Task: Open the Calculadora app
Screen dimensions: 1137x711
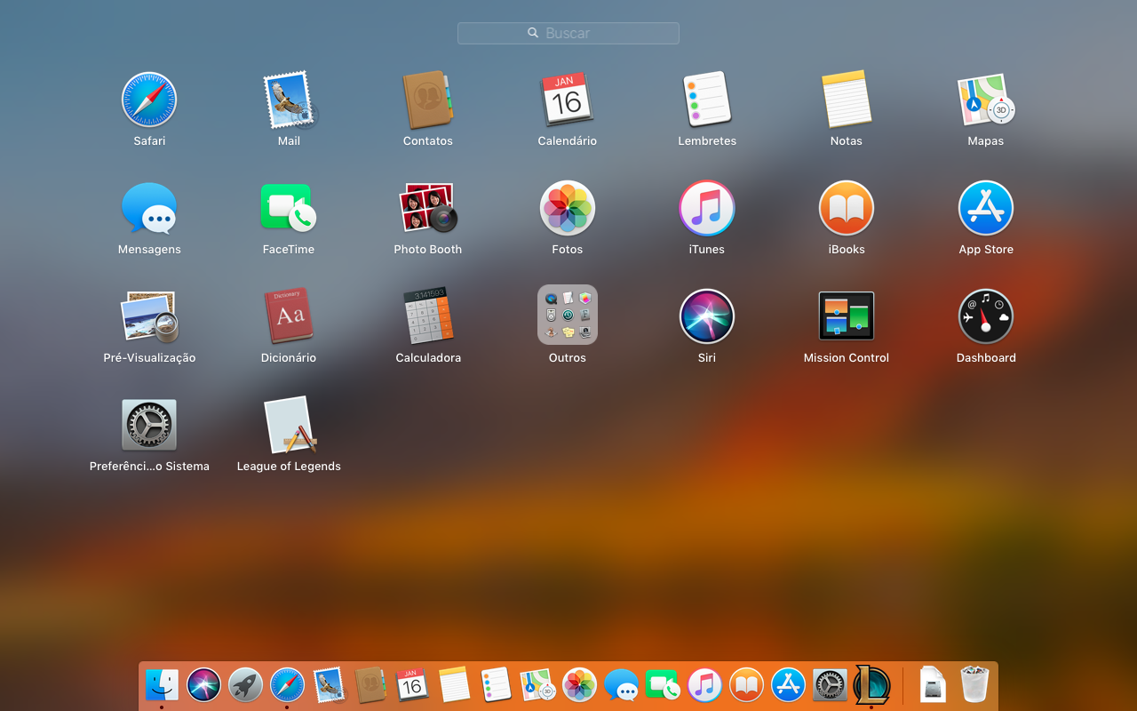Action: coord(428,316)
